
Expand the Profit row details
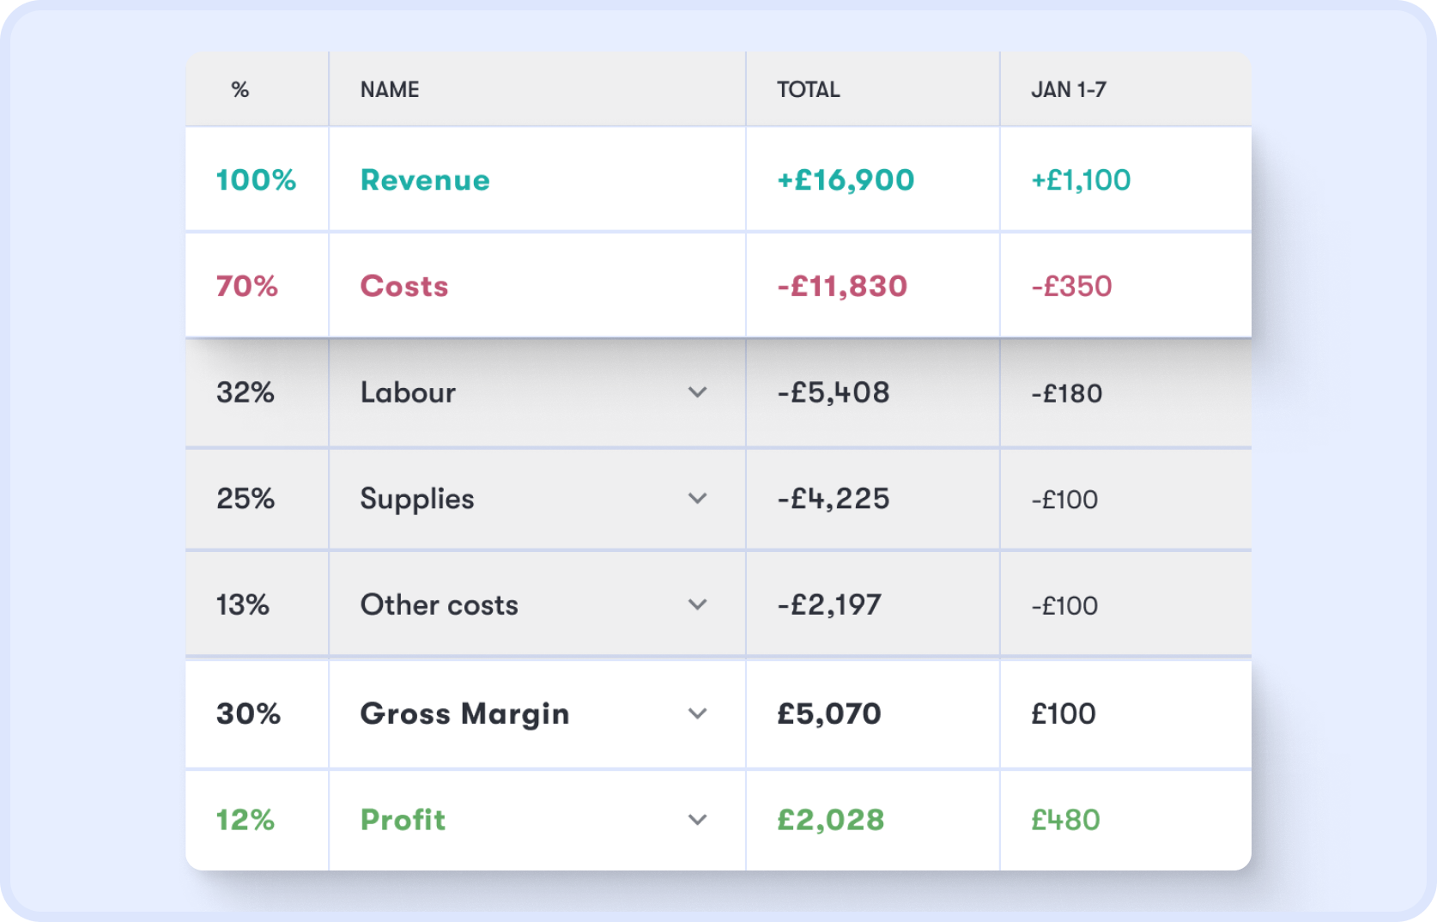click(x=696, y=820)
